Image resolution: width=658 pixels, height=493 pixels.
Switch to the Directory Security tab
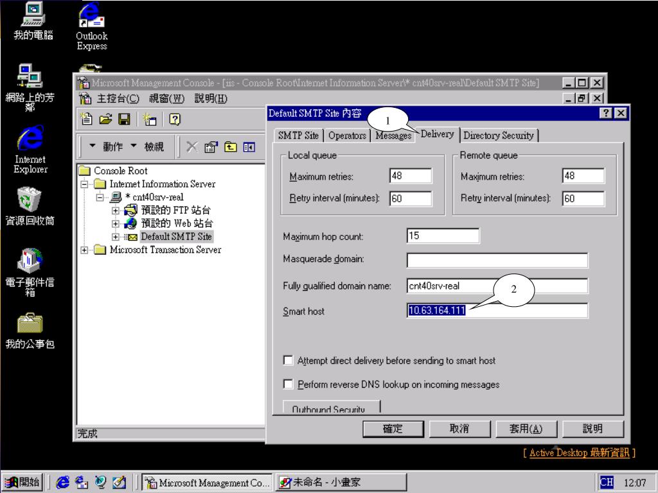[499, 135]
